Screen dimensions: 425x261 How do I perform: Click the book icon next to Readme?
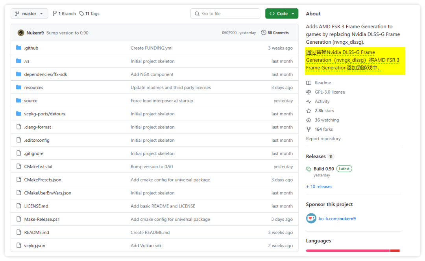(x=309, y=83)
